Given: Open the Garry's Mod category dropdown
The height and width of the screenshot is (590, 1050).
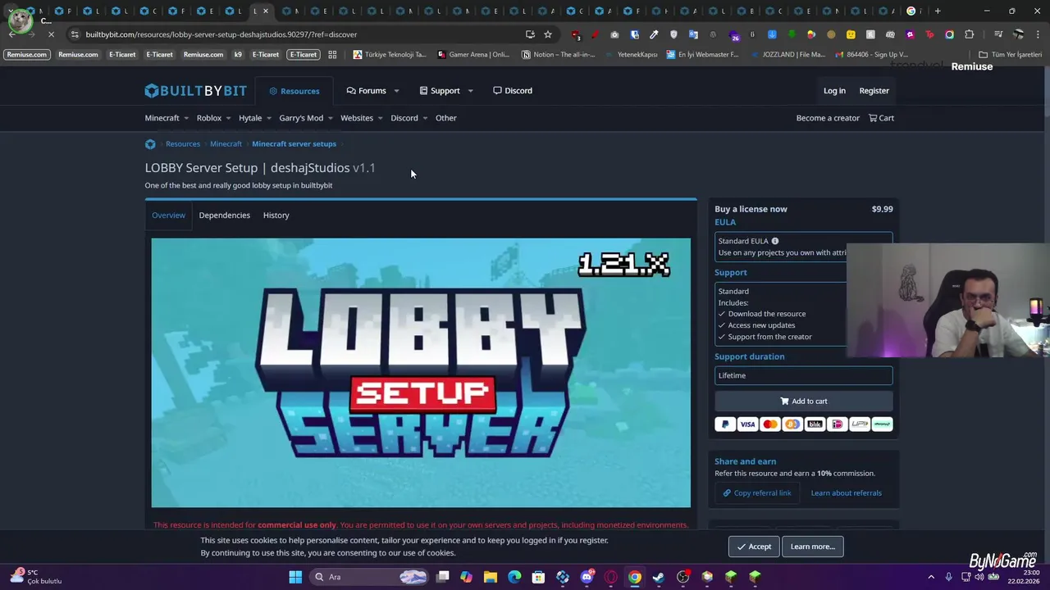Looking at the screenshot, I should tap(306, 118).
